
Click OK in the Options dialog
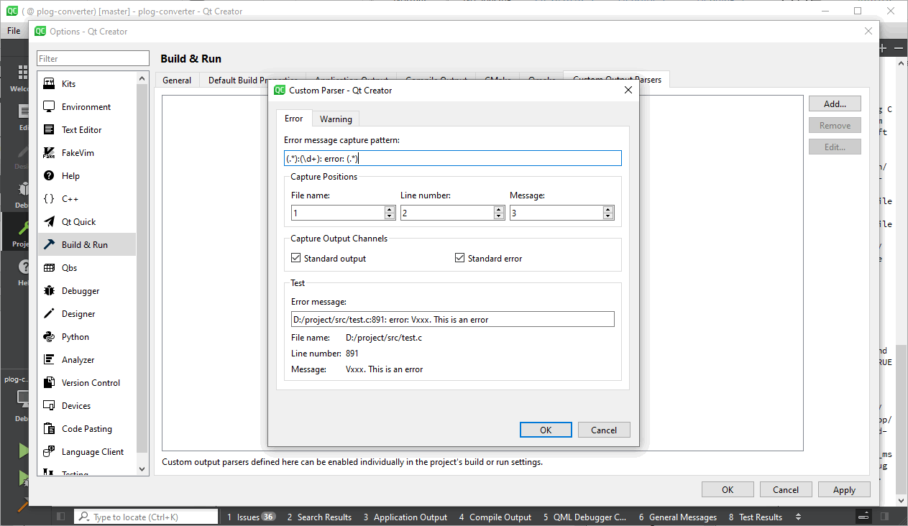728,489
